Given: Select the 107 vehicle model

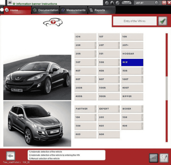Looking at the screenshot, I should coord(109,37).
